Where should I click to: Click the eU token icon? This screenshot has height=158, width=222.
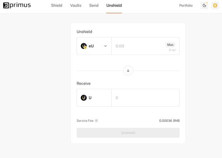click(x=84, y=46)
